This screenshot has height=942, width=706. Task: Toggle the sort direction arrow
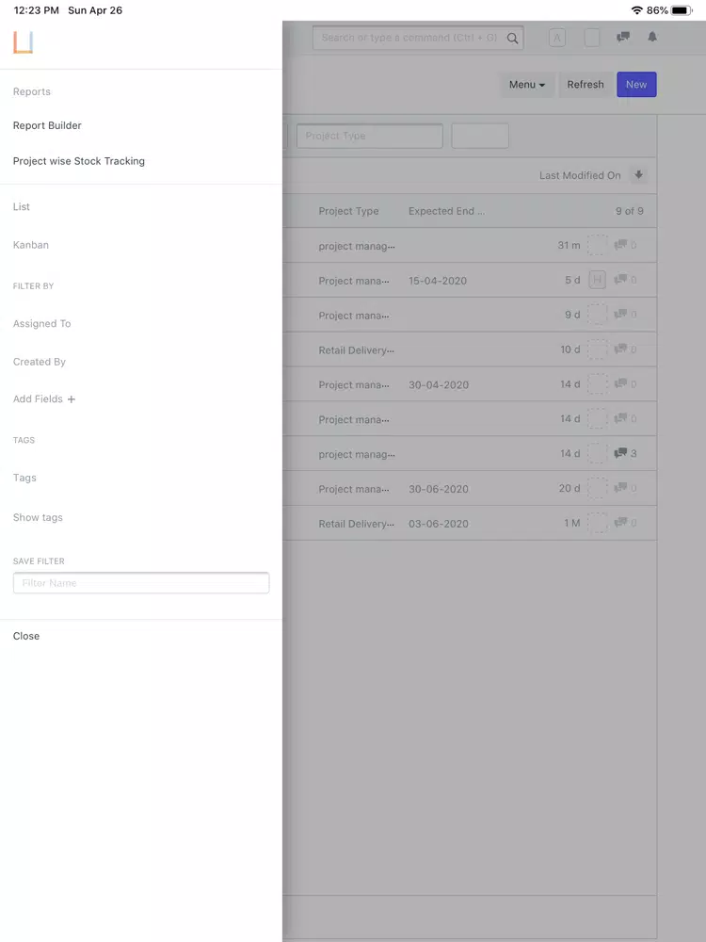click(638, 175)
